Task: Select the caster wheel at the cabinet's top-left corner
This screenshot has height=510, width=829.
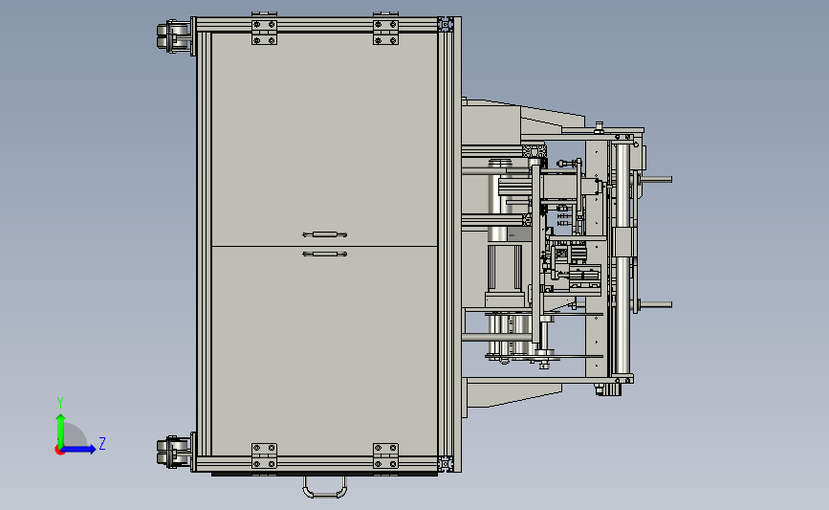Action: [173, 36]
